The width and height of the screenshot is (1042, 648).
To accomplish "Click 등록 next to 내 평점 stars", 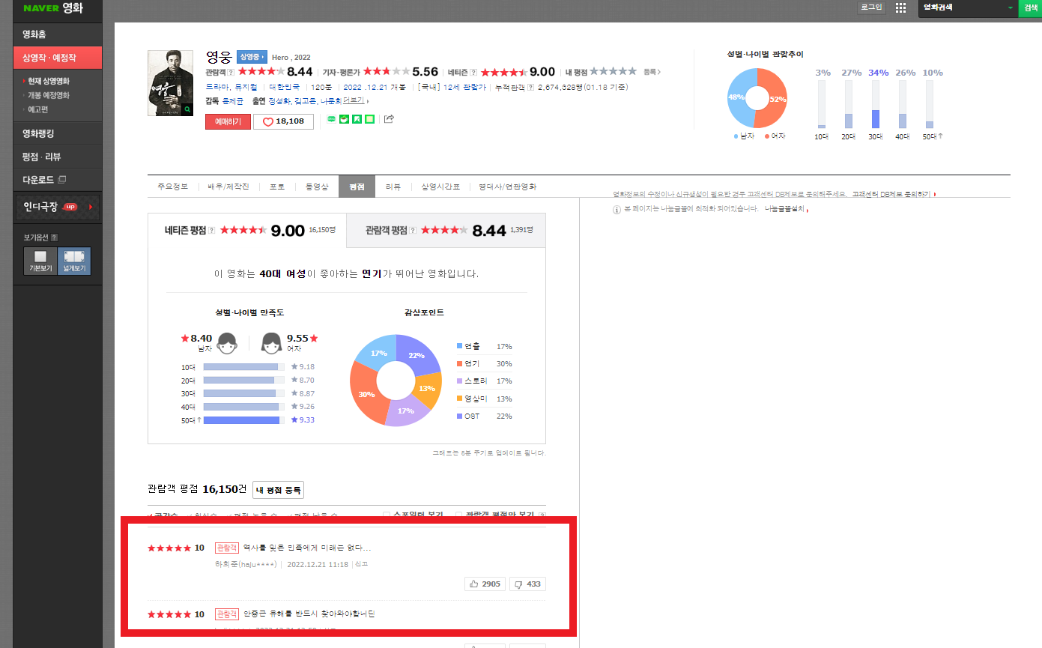I will [x=652, y=72].
